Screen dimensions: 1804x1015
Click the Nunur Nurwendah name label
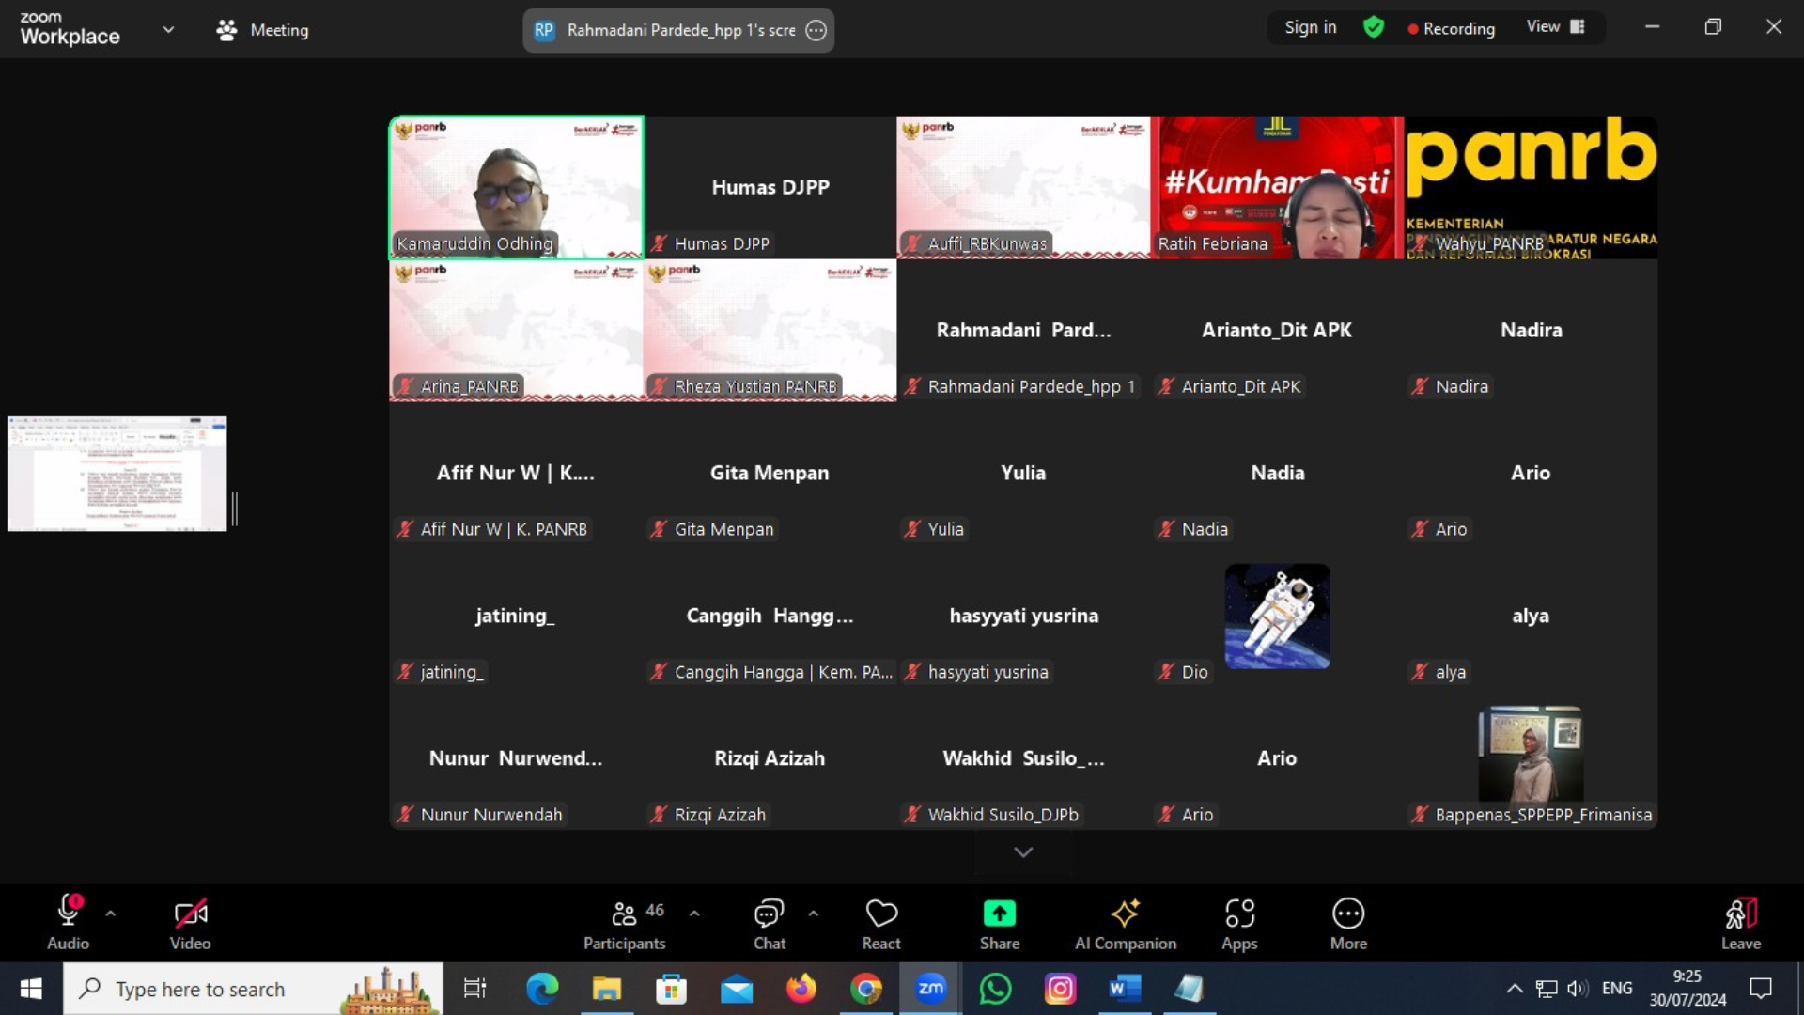[x=490, y=815]
